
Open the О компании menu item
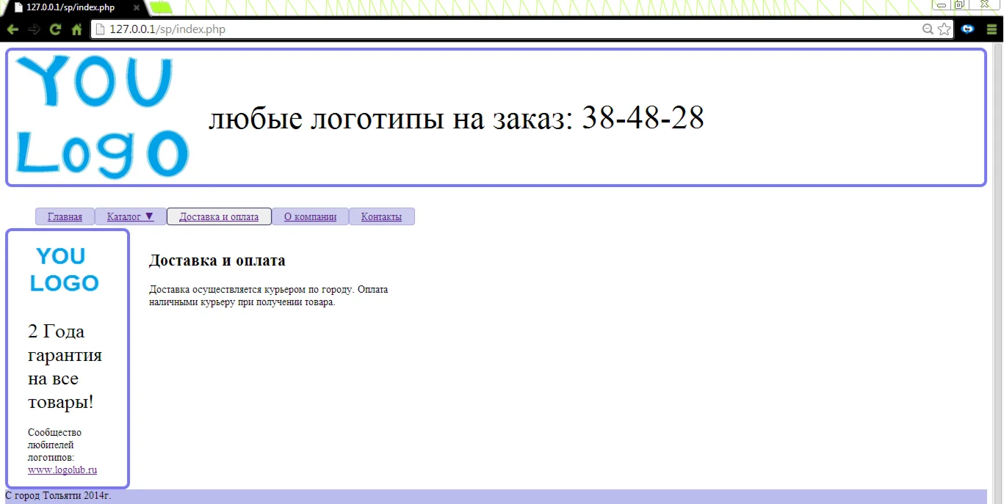[310, 216]
